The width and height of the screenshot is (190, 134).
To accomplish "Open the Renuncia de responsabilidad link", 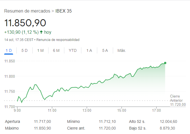I will coord(58,40).
